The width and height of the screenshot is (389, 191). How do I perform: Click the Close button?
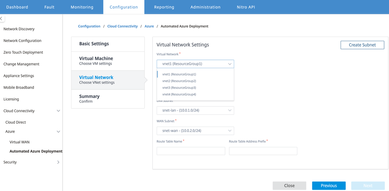click(x=289, y=186)
